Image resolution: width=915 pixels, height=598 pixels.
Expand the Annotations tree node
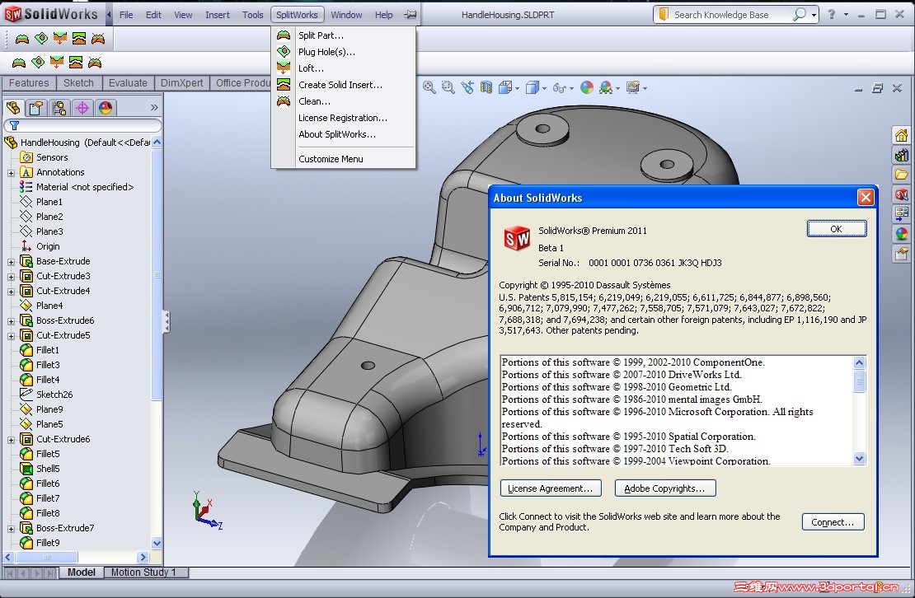(11, 173)
